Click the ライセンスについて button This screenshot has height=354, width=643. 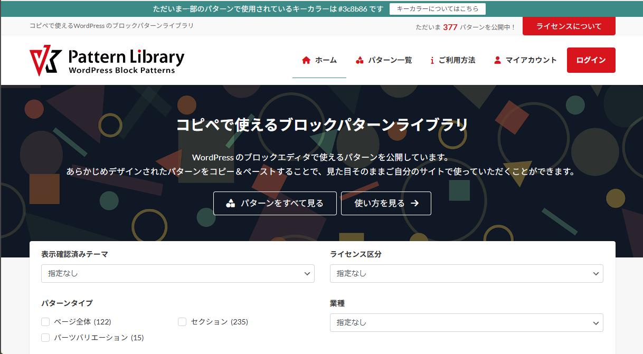(569, 26)
